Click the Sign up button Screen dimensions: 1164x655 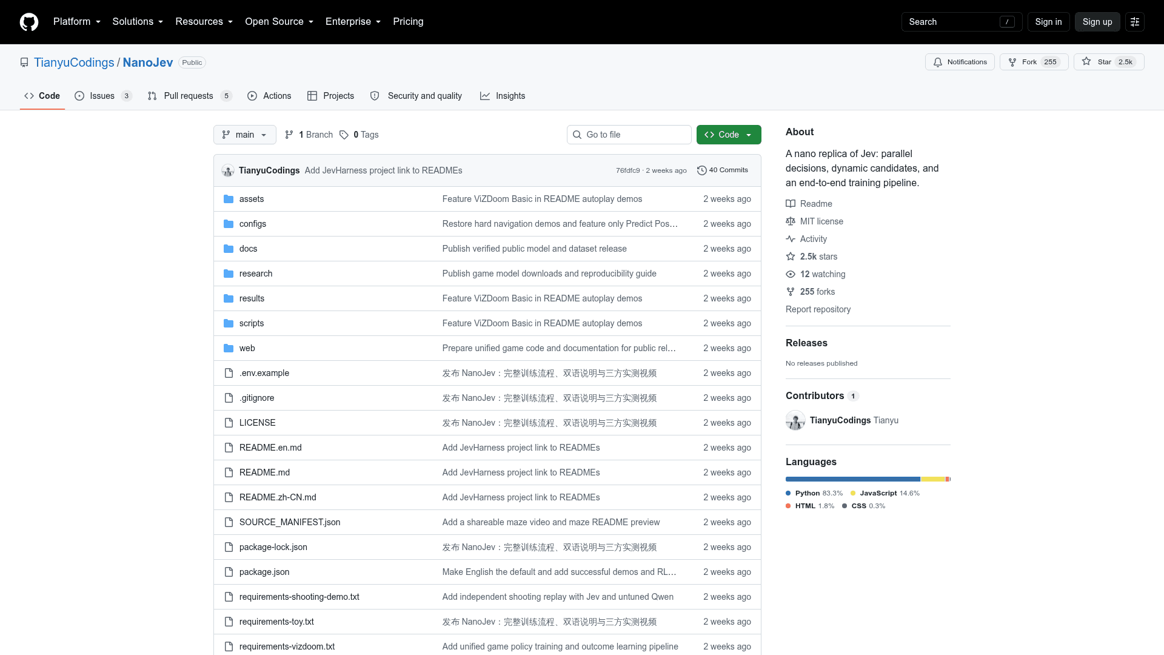tap(1097, 22)
